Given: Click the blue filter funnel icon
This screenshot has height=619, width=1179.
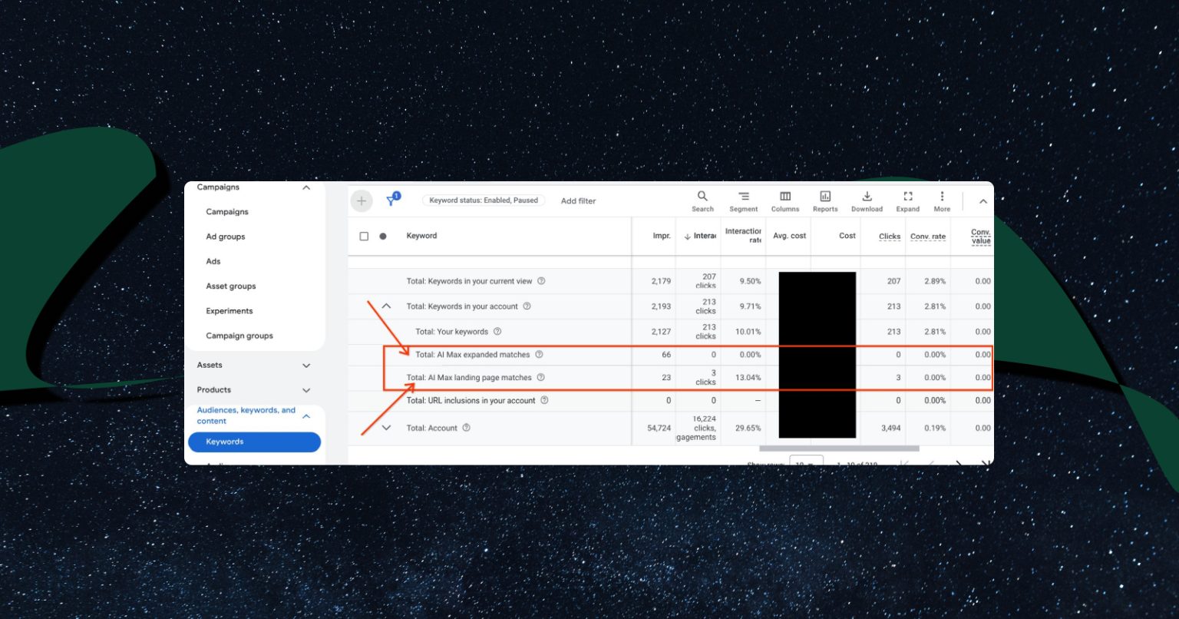Looking at the screenshot, I should pyautogui.click(x=392, y=200).
